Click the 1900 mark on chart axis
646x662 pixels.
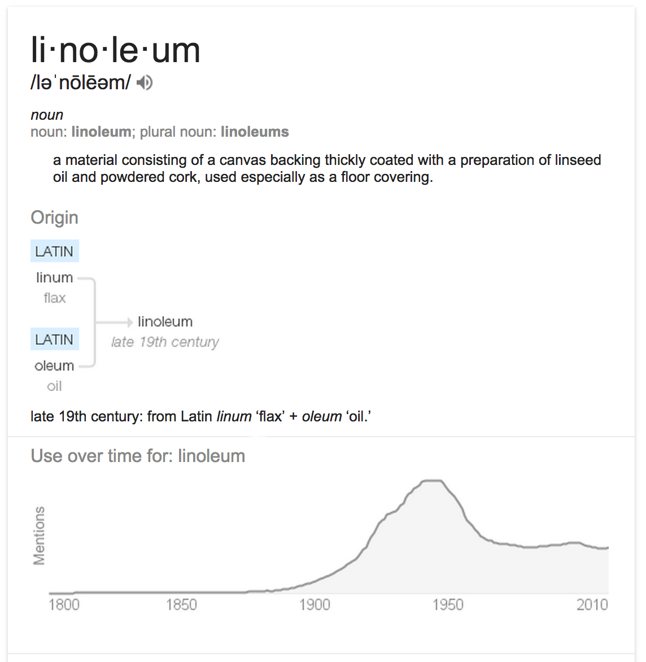(x=315, y=605)
